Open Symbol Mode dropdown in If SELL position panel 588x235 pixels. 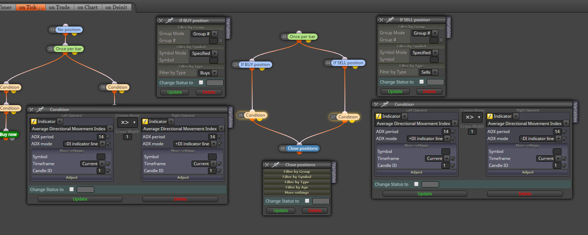(x=425, y=53)
